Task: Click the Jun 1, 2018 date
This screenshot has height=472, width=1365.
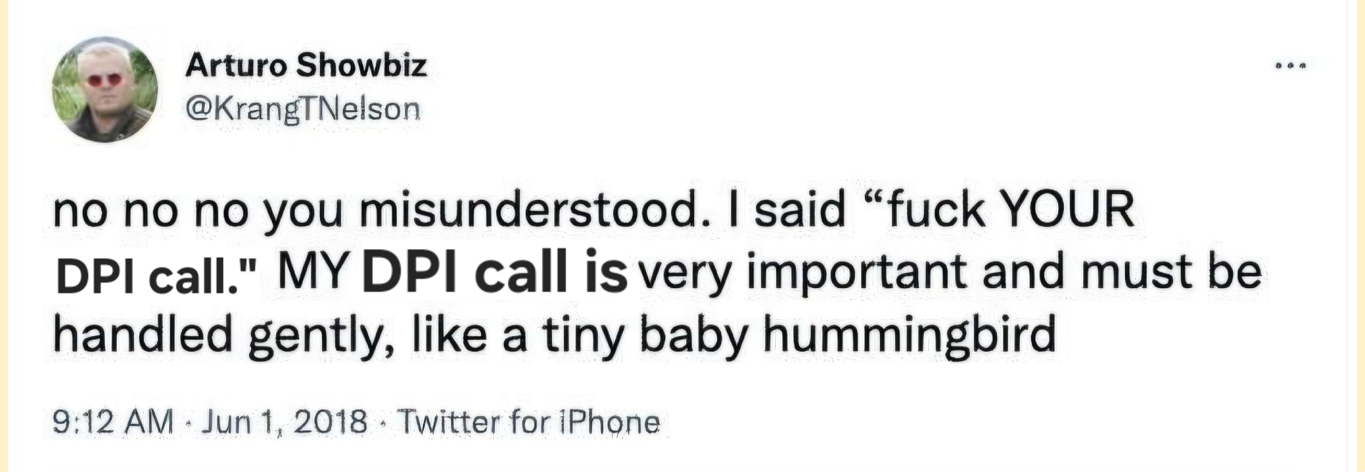Action: [284, 422]
